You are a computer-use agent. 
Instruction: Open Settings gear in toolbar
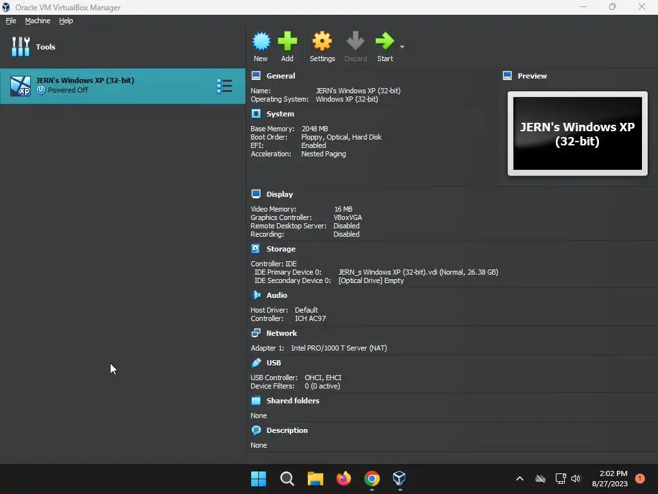click(322, 41)
